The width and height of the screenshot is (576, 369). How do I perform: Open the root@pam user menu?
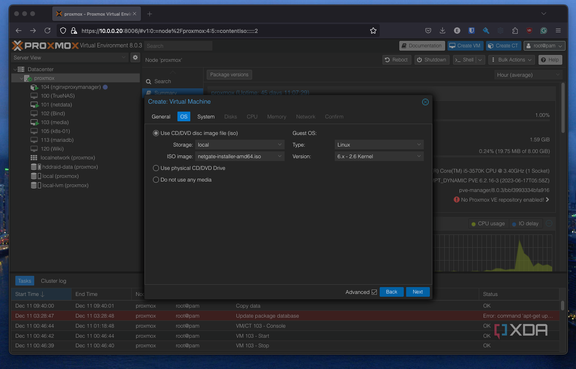click(544, 46)
